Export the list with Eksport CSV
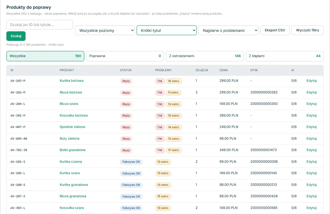The image size is (330, 214). tap(275, 30)
